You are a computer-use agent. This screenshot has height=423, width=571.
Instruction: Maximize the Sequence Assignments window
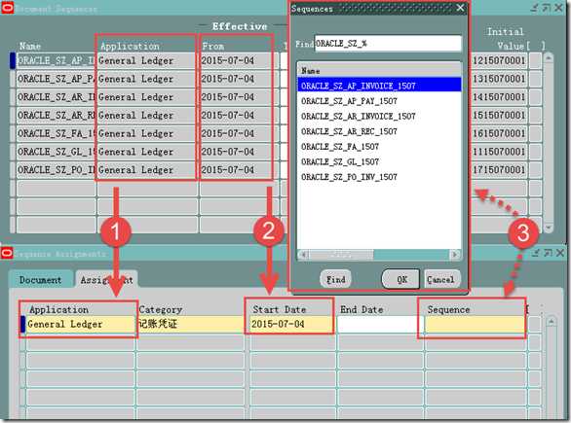pyautogui.click(x=548, y=253)
